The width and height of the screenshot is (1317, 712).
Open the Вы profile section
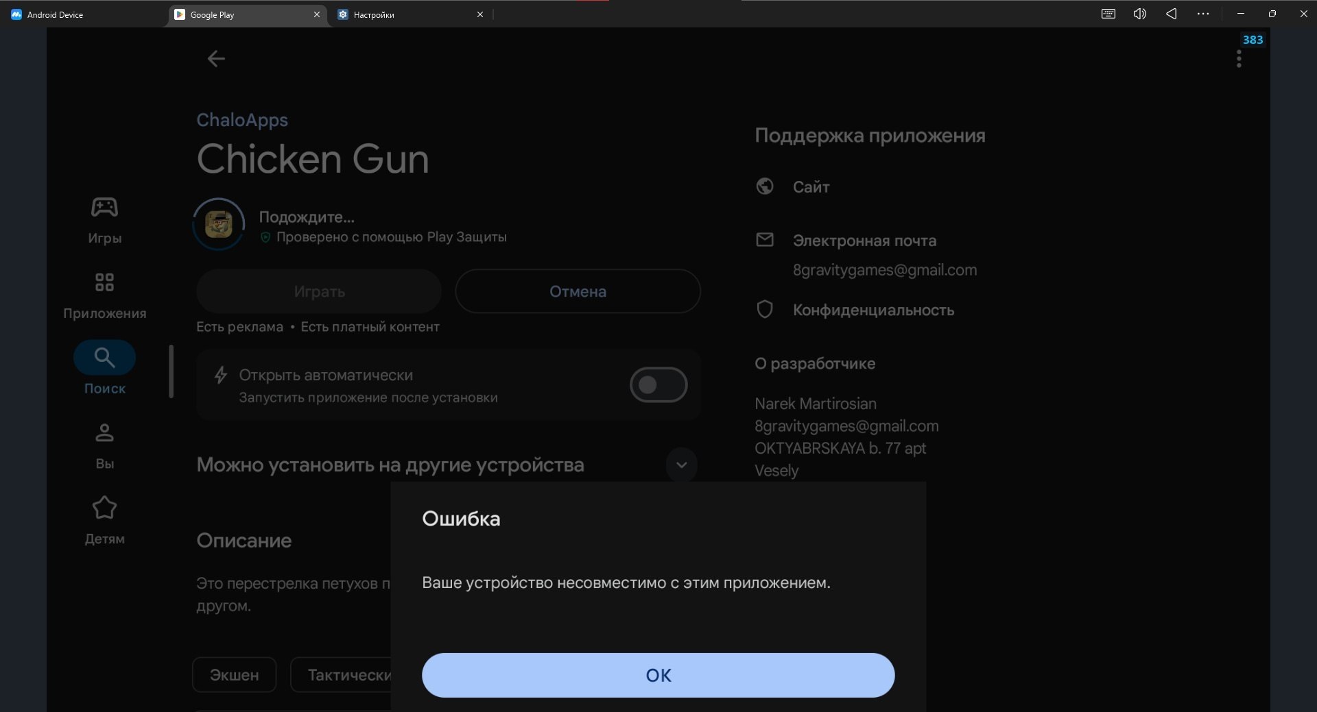(104, 446)
